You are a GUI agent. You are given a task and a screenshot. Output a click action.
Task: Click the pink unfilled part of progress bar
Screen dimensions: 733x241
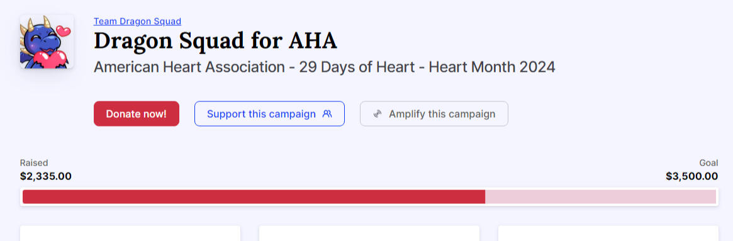[x=601, y=197]
